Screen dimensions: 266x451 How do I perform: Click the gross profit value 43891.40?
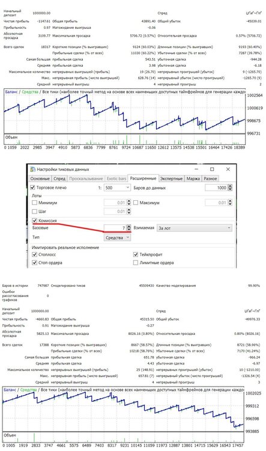pyautogui.click(x=148, y=21)
